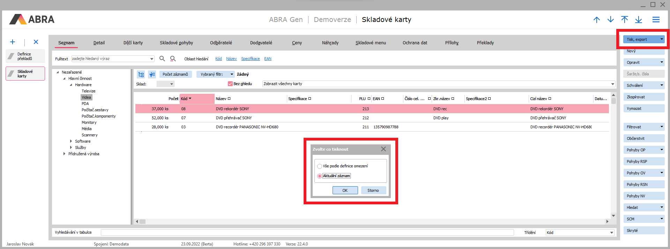
Task: Expand the Software tree node
Action: tap(71, 141)
